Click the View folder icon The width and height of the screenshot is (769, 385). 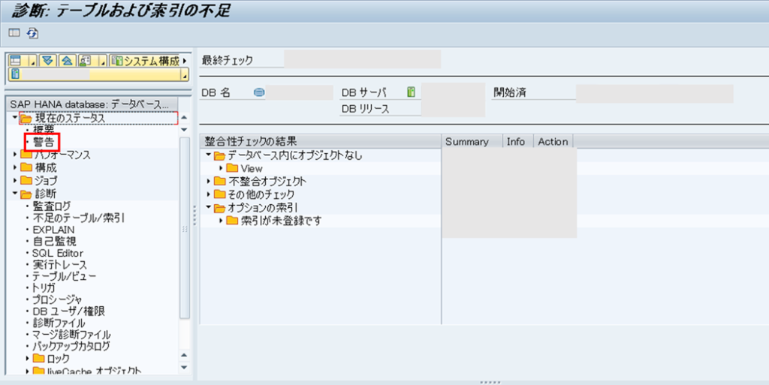[233, 168]
